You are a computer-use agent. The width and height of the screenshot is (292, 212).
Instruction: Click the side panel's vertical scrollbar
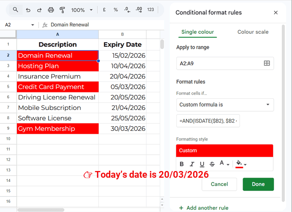click(x=283, y=113)
